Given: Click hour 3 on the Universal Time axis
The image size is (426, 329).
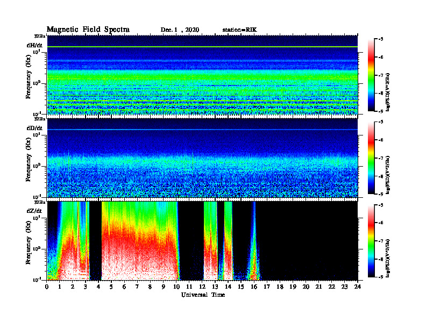Looking at the screenshot, I should pyautogui.click(x=86, y=287).
